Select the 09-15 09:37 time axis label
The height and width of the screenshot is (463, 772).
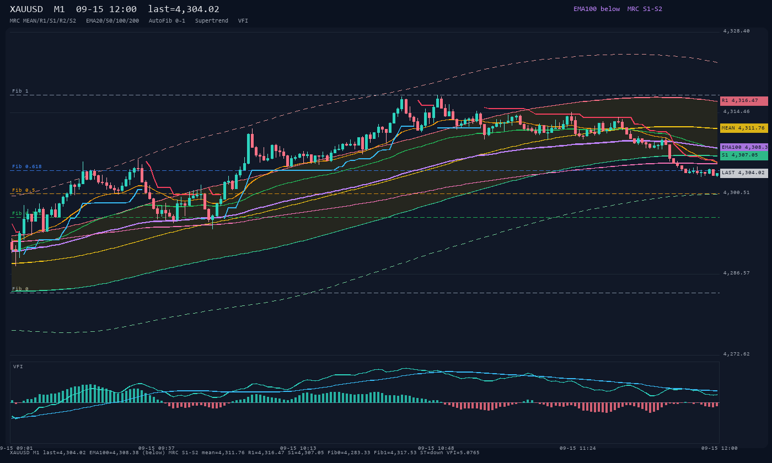(x=156, y=448)
